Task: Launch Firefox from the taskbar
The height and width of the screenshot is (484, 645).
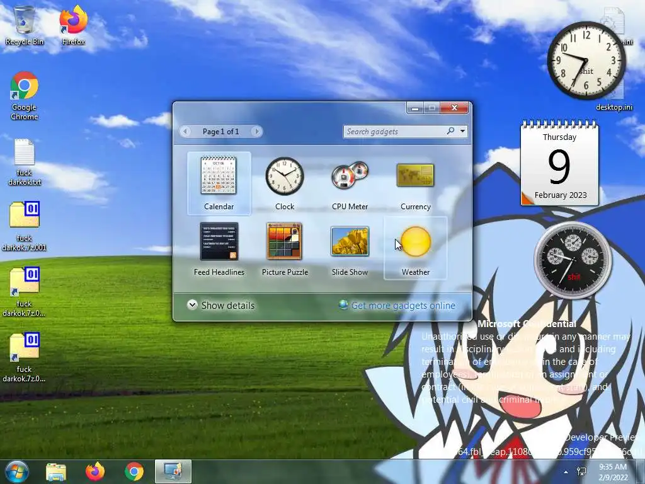Action: (95, 471)
